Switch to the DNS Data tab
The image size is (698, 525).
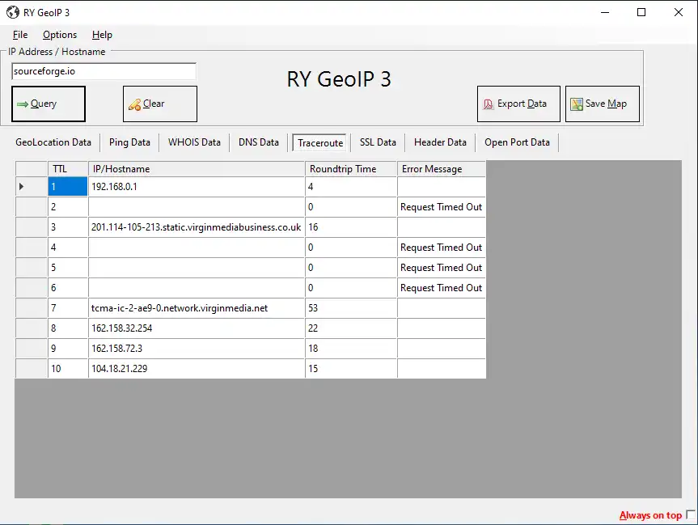click(259, 142)
